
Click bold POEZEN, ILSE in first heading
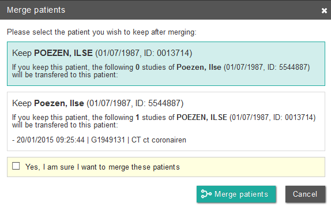coord(63,53)
